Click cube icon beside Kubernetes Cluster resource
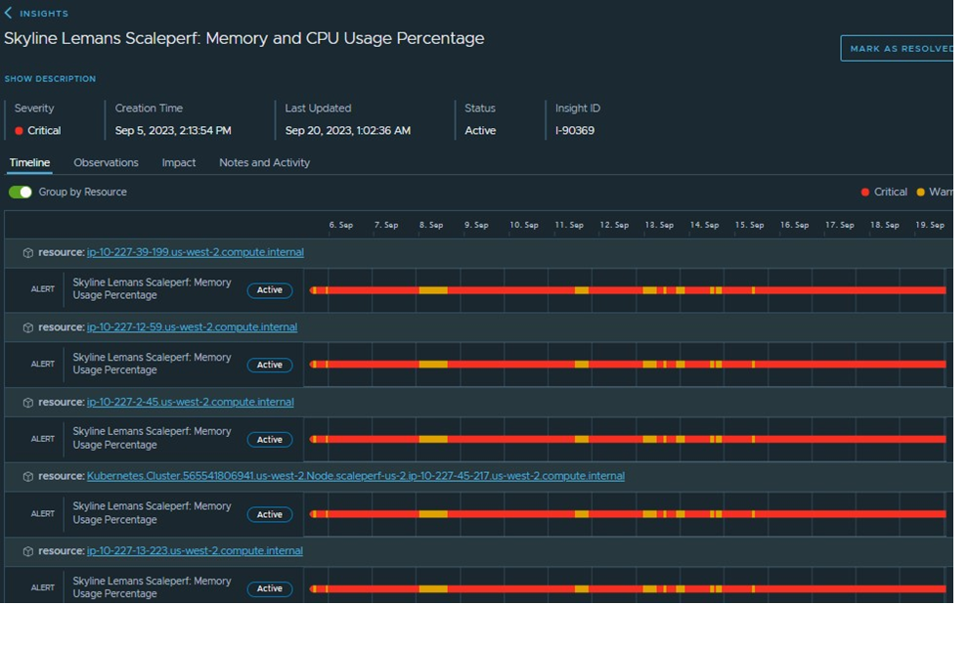Viewport: 968px width, 649px height. click(28, 477)
